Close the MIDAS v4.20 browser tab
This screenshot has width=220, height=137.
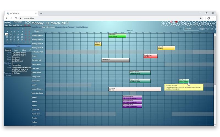(x=36, y=13)
